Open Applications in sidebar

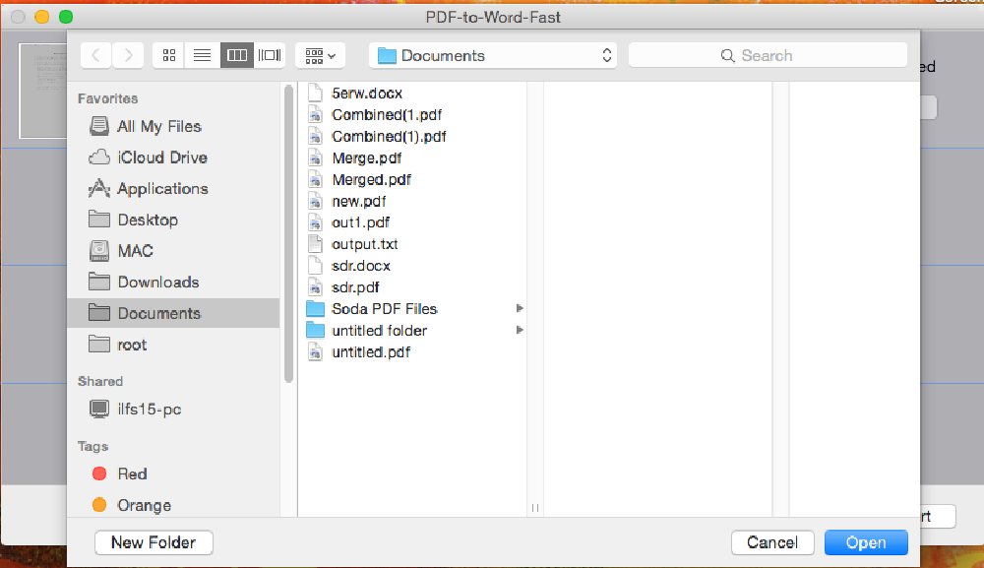(x=173, y=188)
